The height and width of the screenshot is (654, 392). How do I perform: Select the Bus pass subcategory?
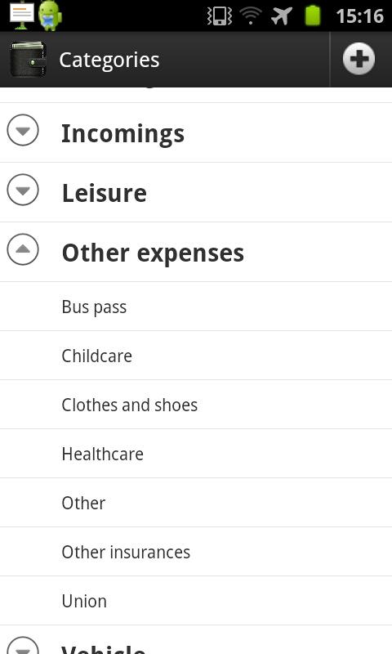pos(196,307)
